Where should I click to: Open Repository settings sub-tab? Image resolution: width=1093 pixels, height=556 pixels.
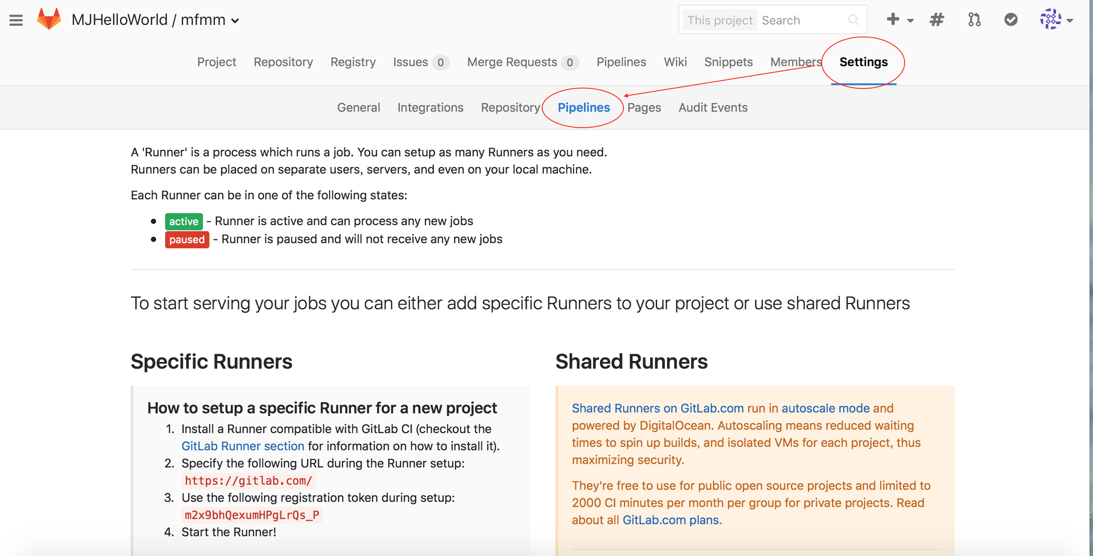tap(510, 107)
